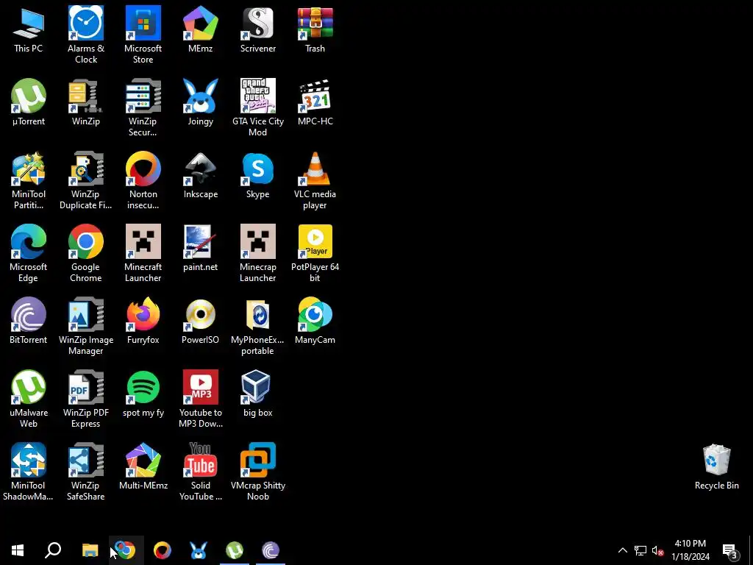753x565 pixels.
Task: Open the taskbar clock showing 4:10 PM
Action: (690, 550)
